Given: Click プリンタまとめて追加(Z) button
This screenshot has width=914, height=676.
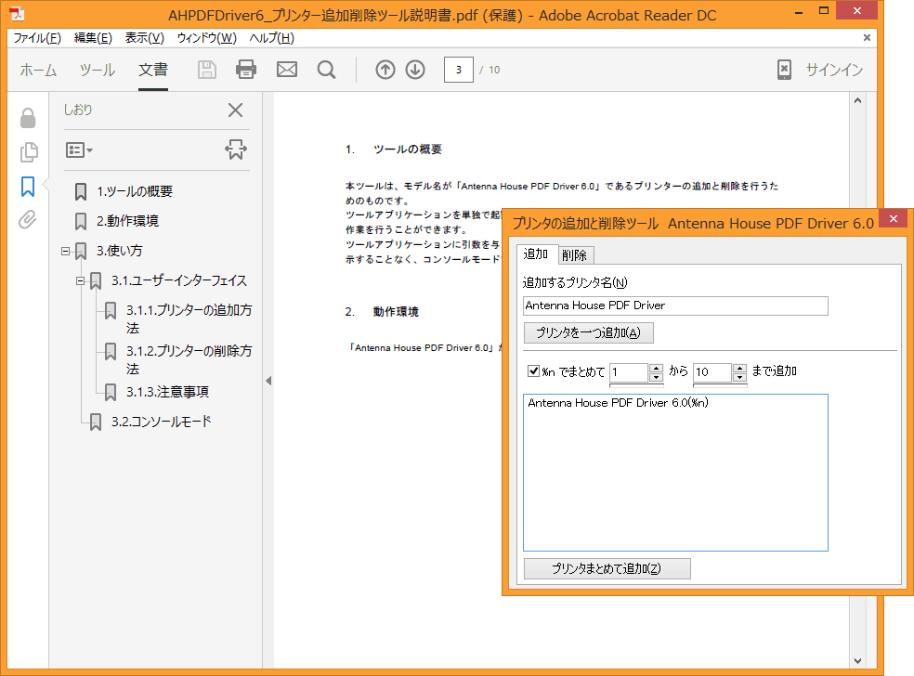Looking at the screenshot, I should (607, 569).
